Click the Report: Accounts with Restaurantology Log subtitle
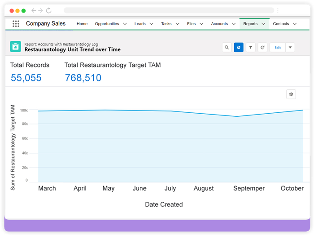This screenshot has width=314, height=235. coord(61,44)
